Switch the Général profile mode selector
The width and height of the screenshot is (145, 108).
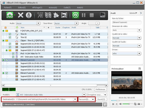133,13
